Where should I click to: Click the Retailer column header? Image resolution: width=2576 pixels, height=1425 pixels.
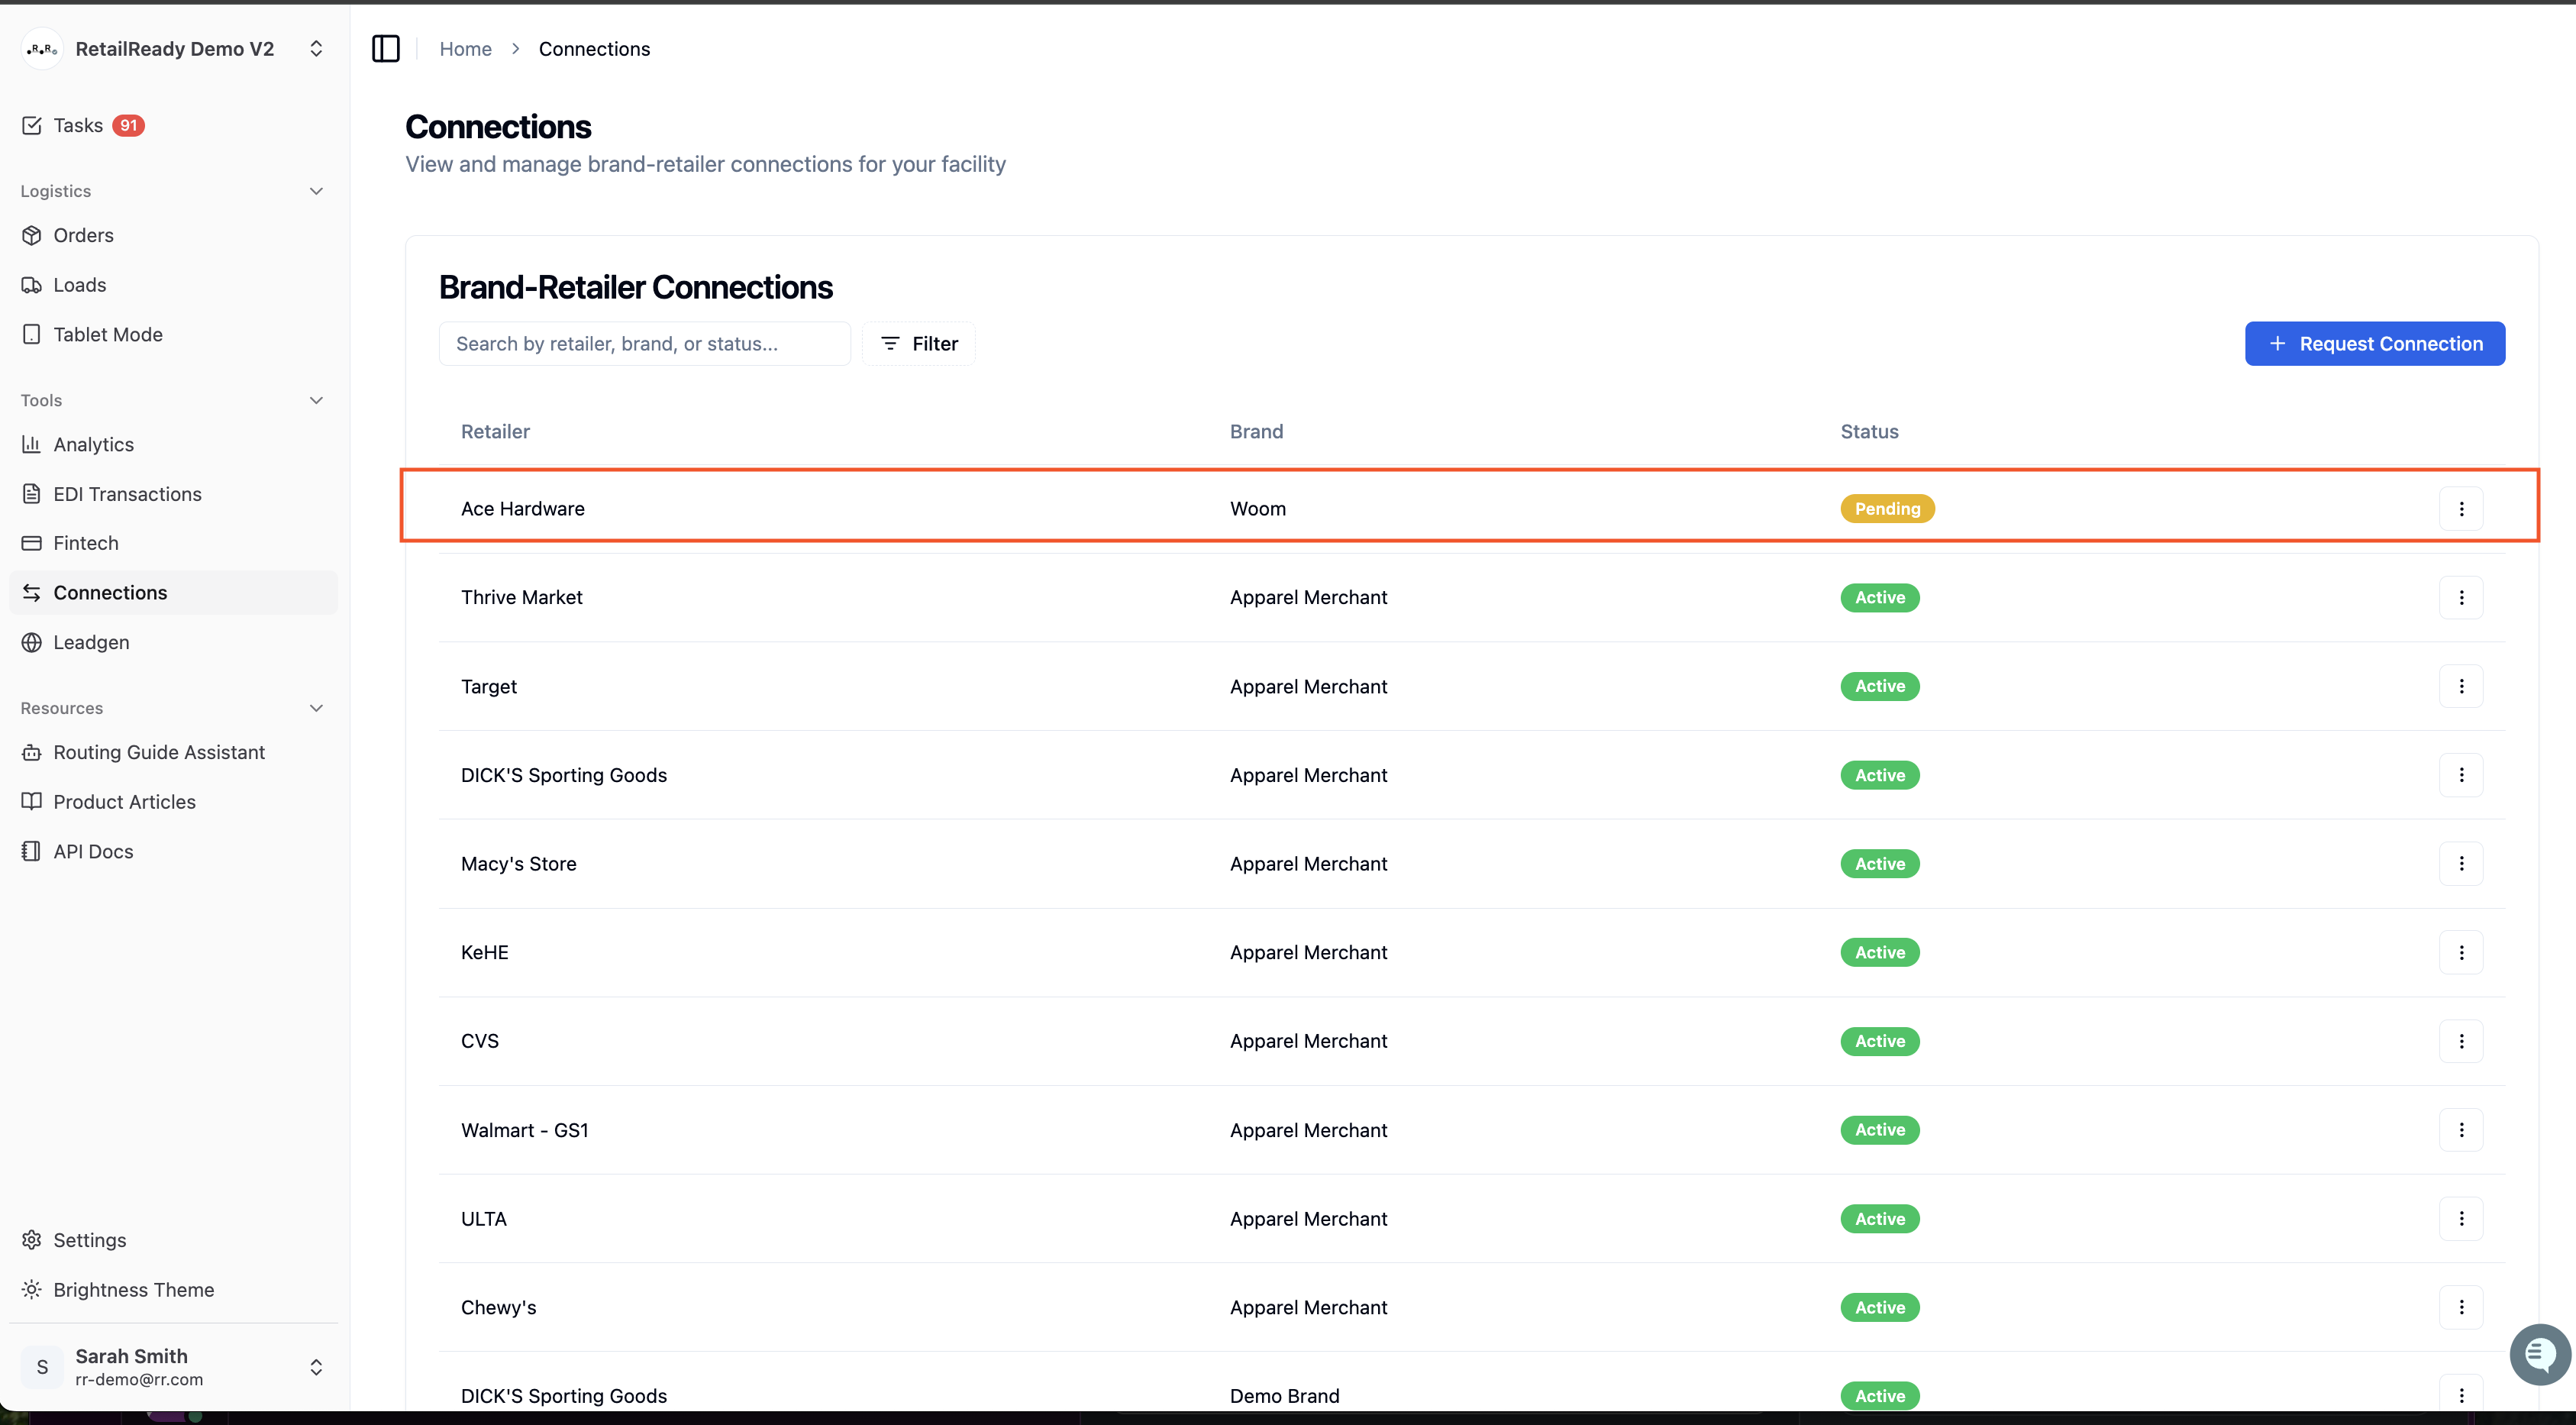pyautogui.click(x=495, y=432)
